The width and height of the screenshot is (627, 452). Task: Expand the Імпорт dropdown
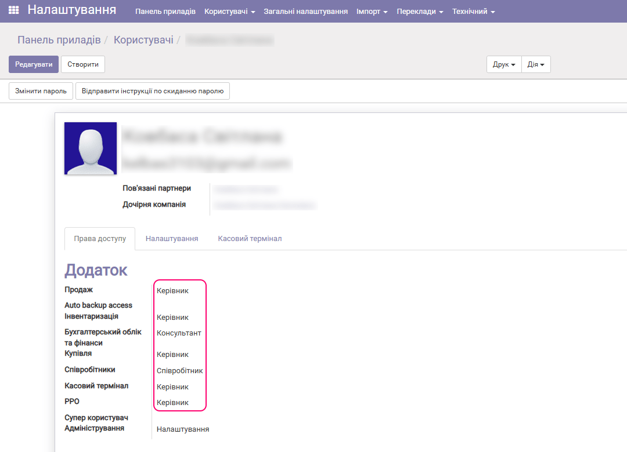coord(371,10)
